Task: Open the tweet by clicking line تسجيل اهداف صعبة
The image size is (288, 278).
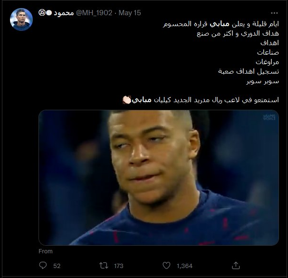Action: pos(249,71)
